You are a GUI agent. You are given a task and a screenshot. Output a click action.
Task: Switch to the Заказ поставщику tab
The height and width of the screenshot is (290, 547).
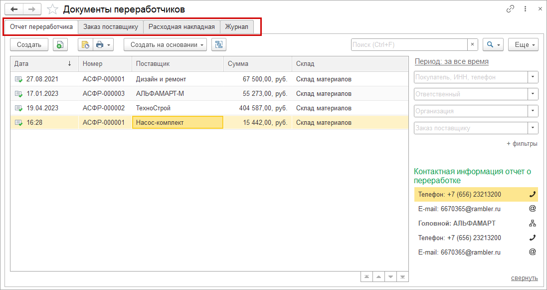click(111, 27)
